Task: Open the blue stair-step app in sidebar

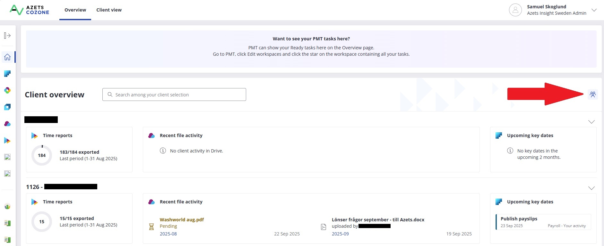Action: (7, 74)
